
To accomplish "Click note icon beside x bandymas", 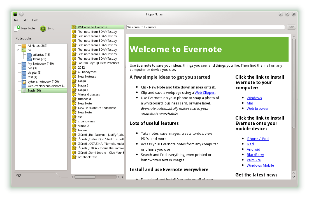I will coord(74,121).
